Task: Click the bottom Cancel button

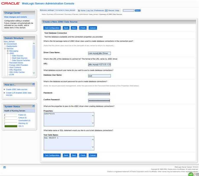Action: pos(93,155)
